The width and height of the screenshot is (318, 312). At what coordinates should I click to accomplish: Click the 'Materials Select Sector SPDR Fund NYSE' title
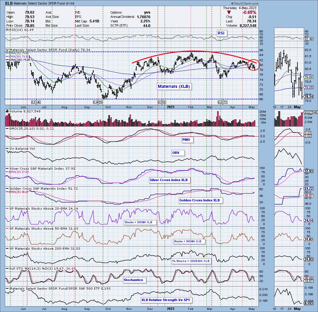point(44,3)
